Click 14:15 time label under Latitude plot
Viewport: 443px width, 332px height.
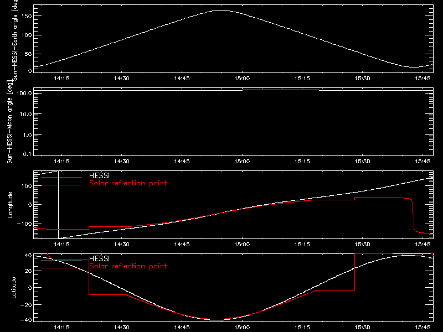61,327
